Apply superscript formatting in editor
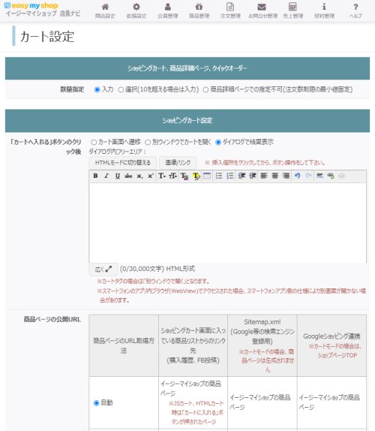Image resolution: width=375 pixels, height=431 pixels. 151,176
